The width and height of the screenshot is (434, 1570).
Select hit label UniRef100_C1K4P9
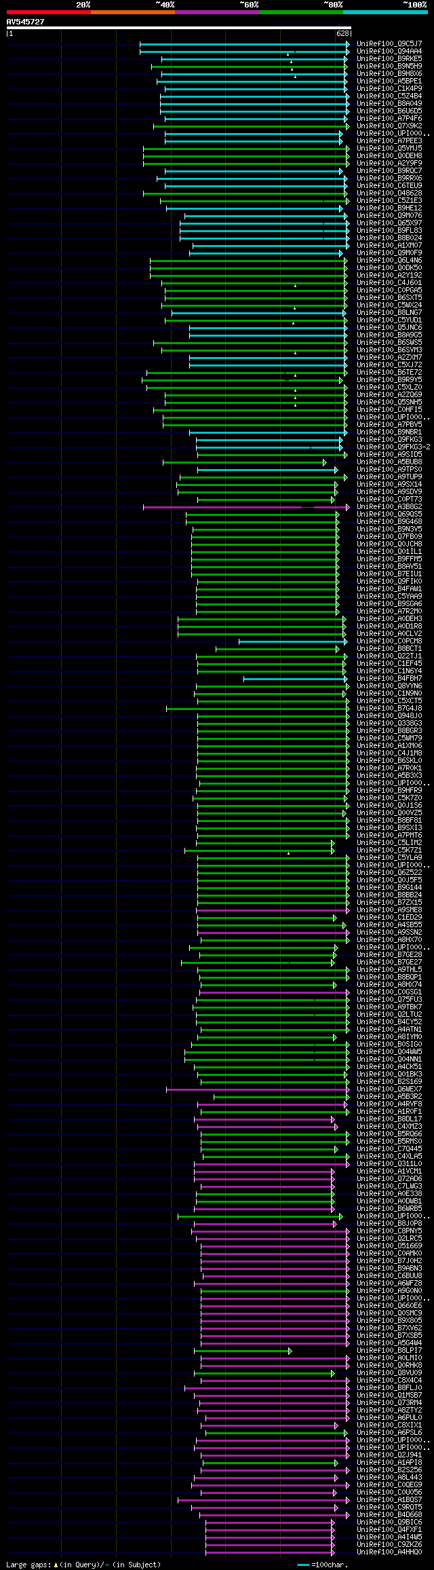coord(389,88)
